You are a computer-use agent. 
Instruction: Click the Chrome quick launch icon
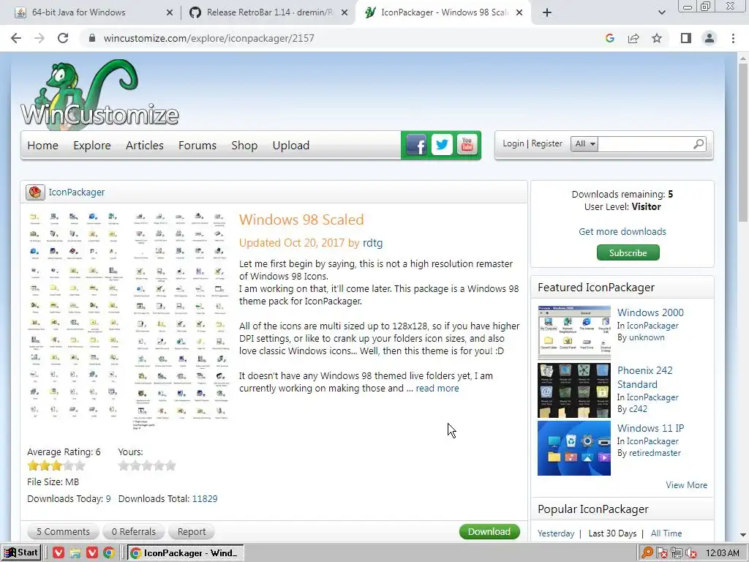[109, 553]
